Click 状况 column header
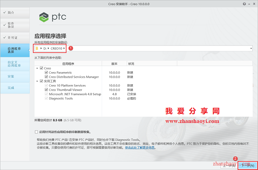258x170 pixels. tap(152, 64)
